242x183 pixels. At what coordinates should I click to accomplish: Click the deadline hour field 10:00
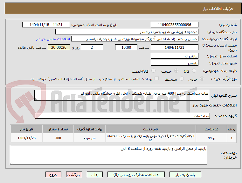(126, 47)
